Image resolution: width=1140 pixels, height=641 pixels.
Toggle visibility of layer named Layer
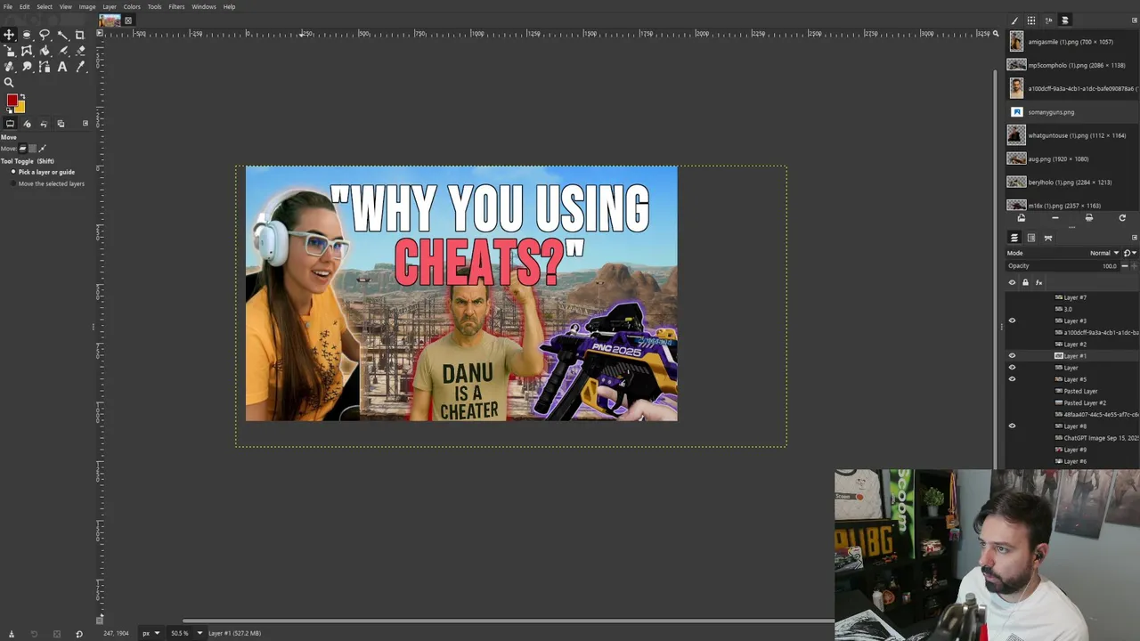coord(1012,368)
